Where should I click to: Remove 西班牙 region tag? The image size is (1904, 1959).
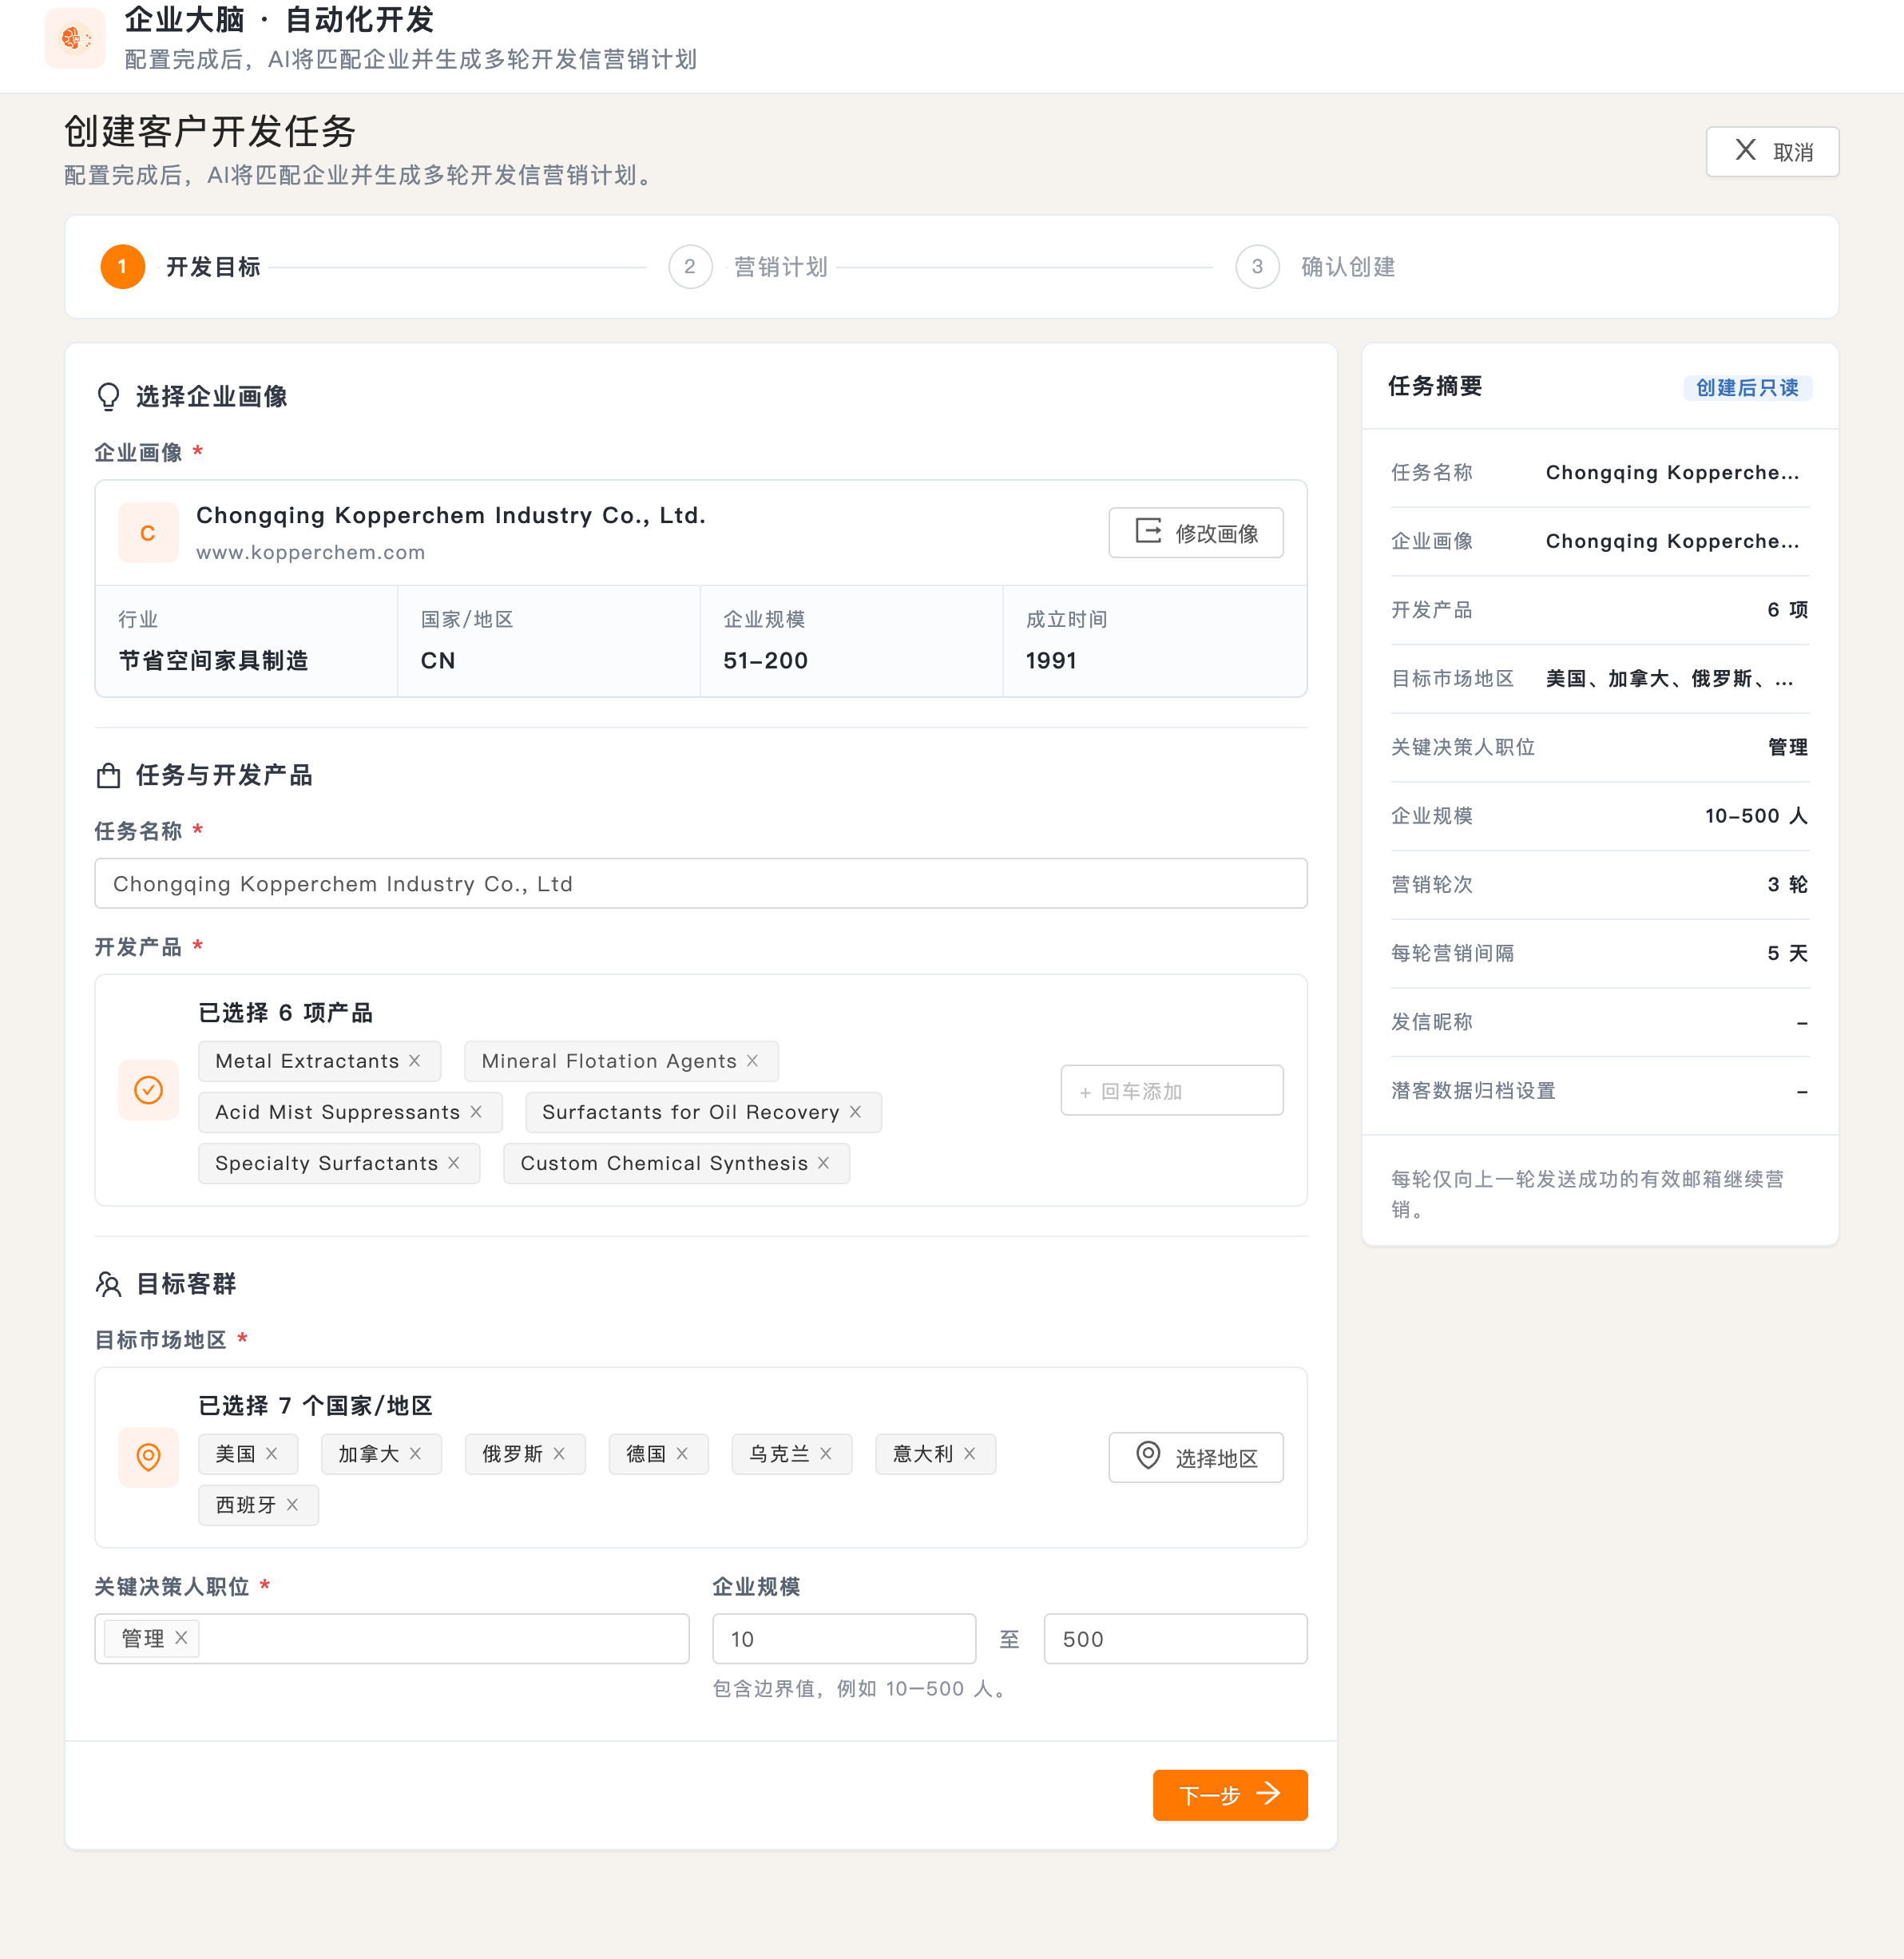pos(293,1505)
